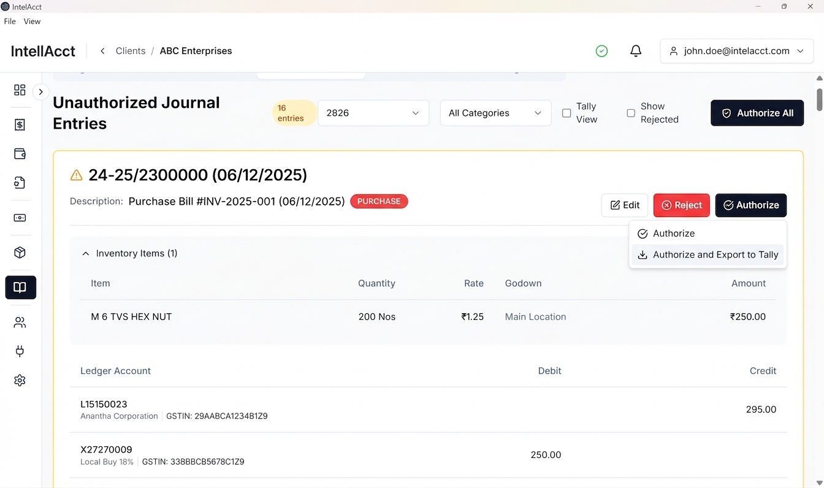Image resolution: width=824 pixels, height=488 pixels.
Task: Select Authorize and Export to Tally
Action: click(x=708, y=254)
